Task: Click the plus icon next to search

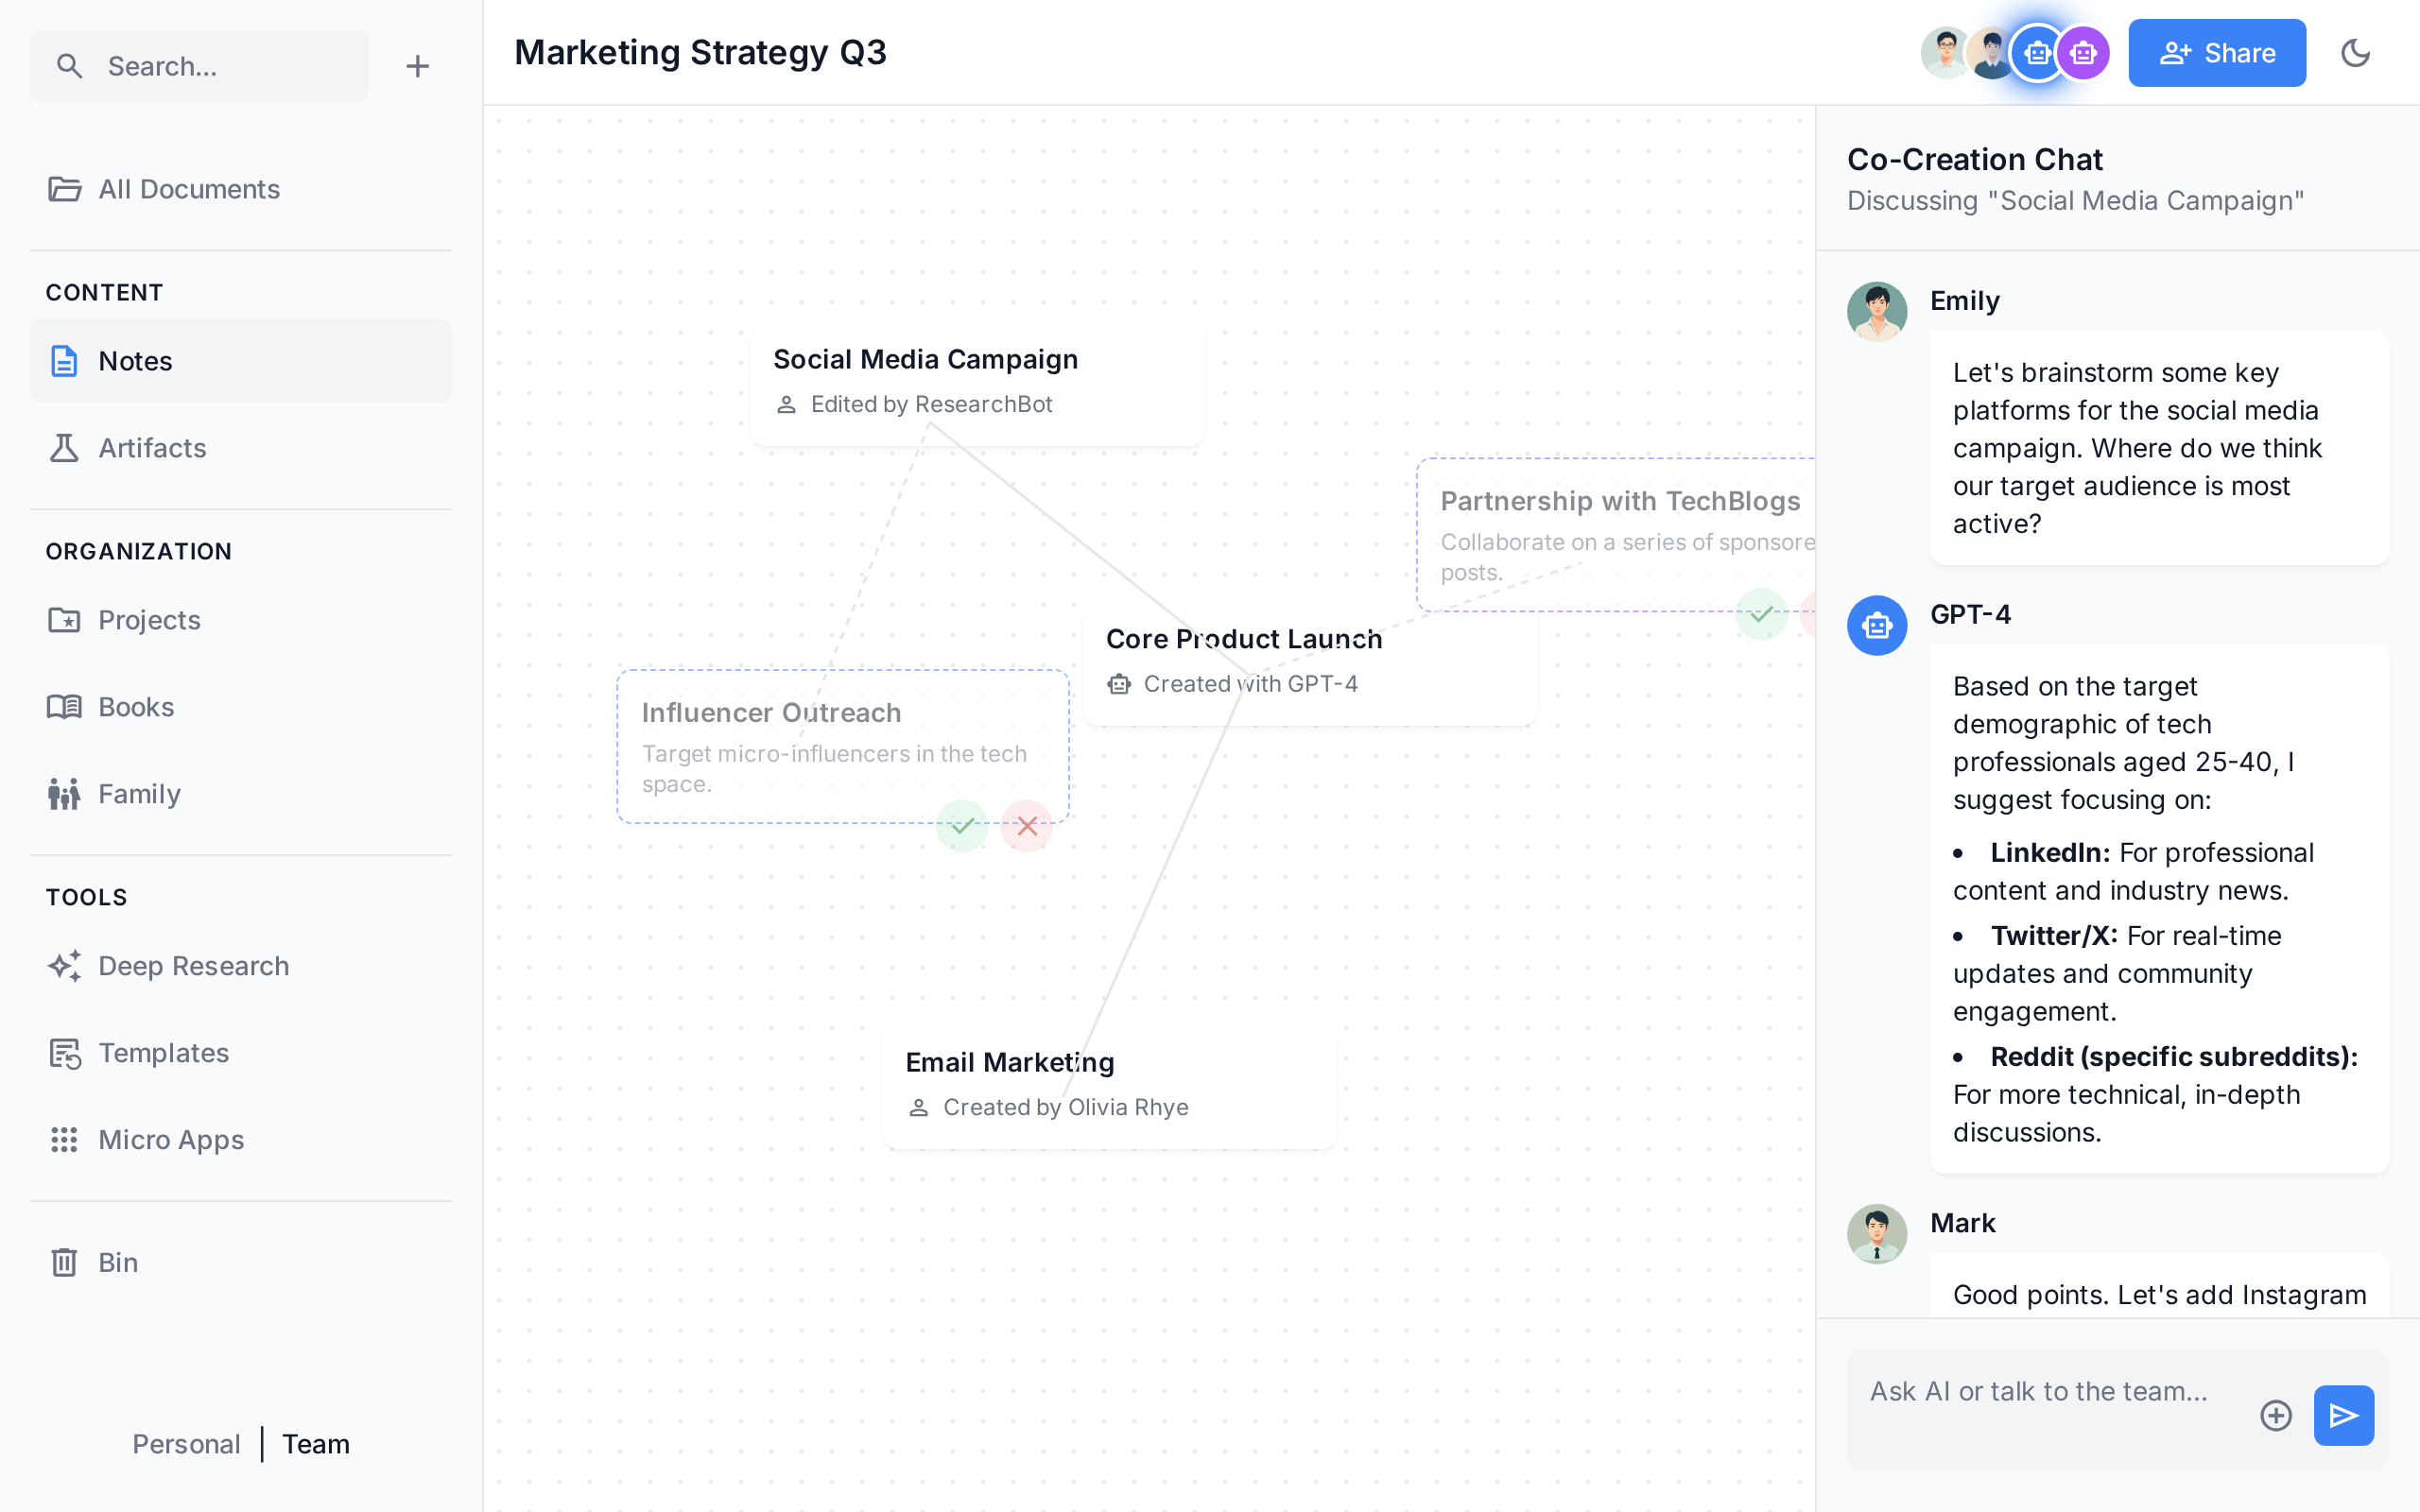Action: (x=417, y=66)
